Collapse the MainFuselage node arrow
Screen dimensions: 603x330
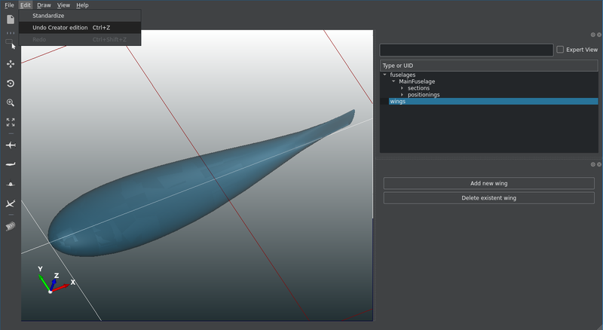(x=393, y=81)
